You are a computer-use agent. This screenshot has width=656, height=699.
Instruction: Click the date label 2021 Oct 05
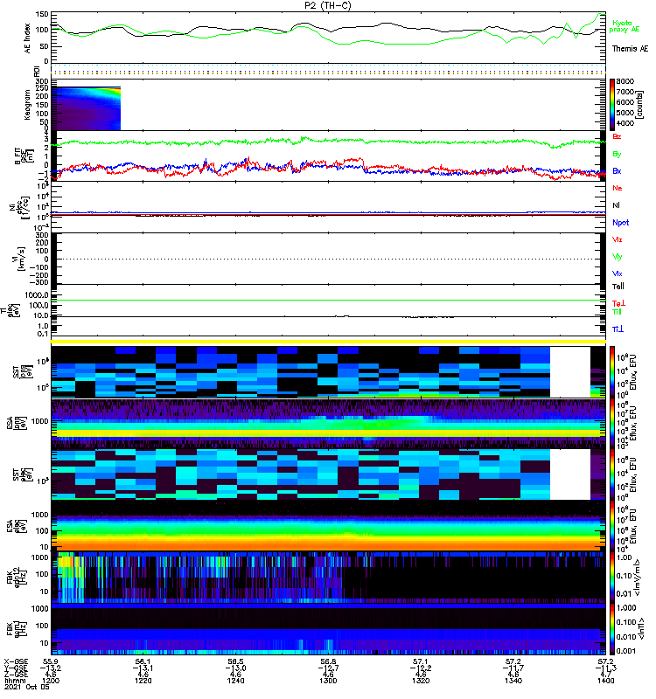click(x=27, y=687)
